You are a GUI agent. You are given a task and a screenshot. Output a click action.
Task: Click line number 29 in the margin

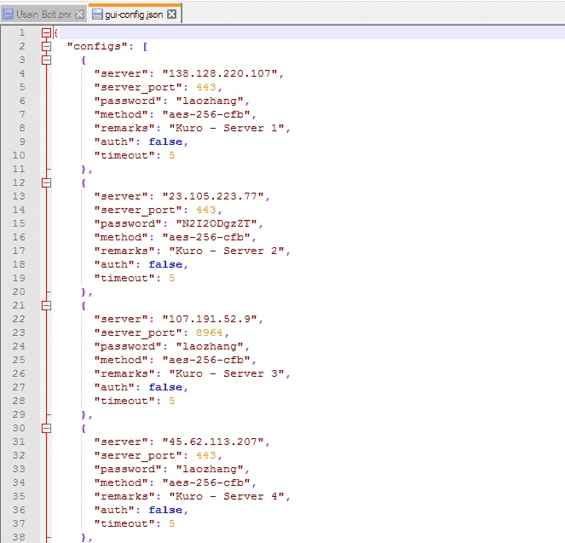pyautogui.click(x=19, y=415)
